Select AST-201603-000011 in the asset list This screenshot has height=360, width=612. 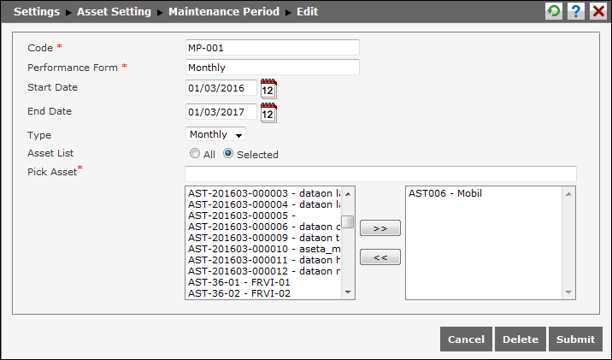click(264, 260)
